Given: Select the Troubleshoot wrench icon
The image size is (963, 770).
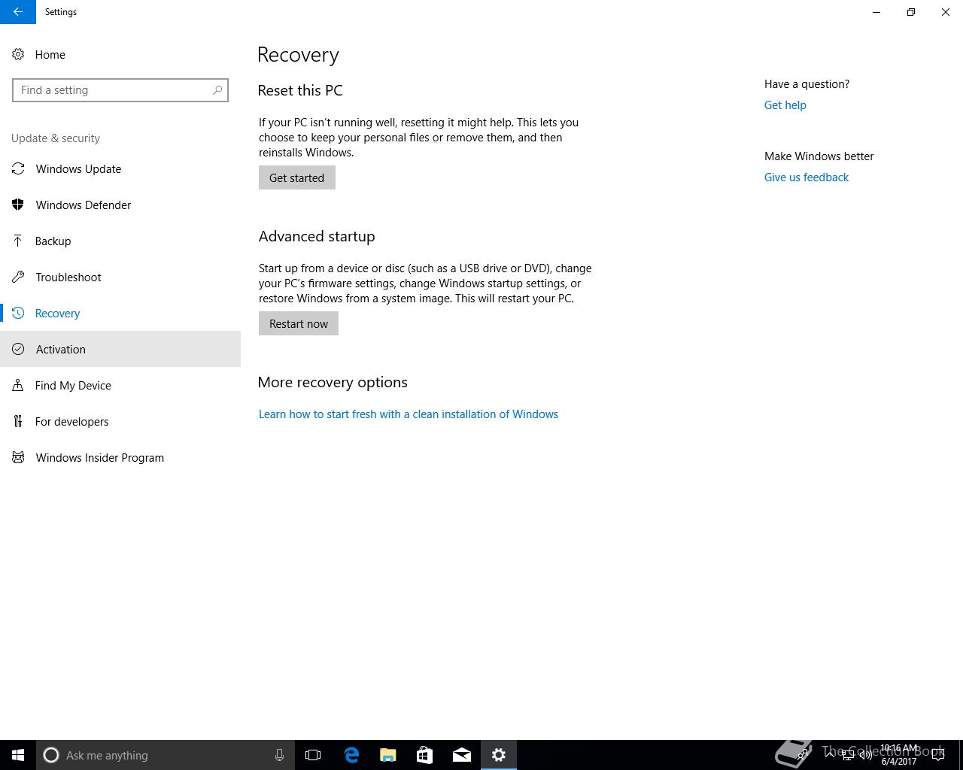Looking at the screenshot, I should (x=18, y=277).
